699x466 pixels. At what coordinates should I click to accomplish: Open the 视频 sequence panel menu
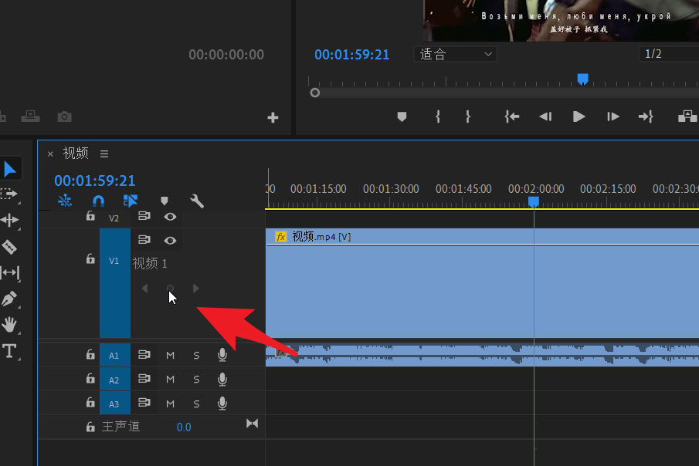(x=104, y=154)
